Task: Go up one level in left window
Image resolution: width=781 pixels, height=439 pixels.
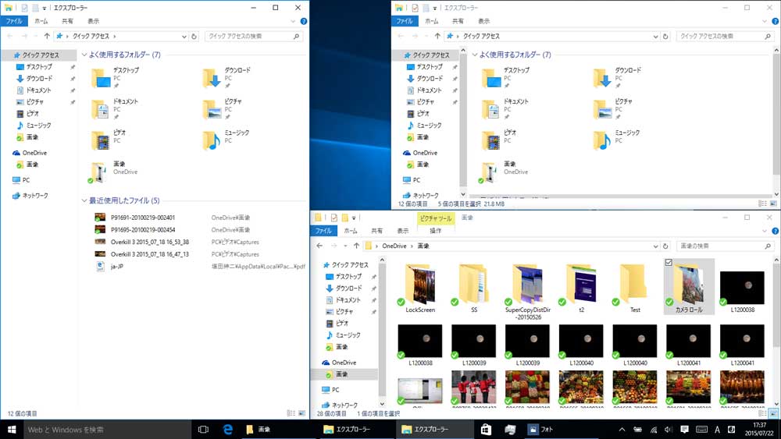Action: 47,36
